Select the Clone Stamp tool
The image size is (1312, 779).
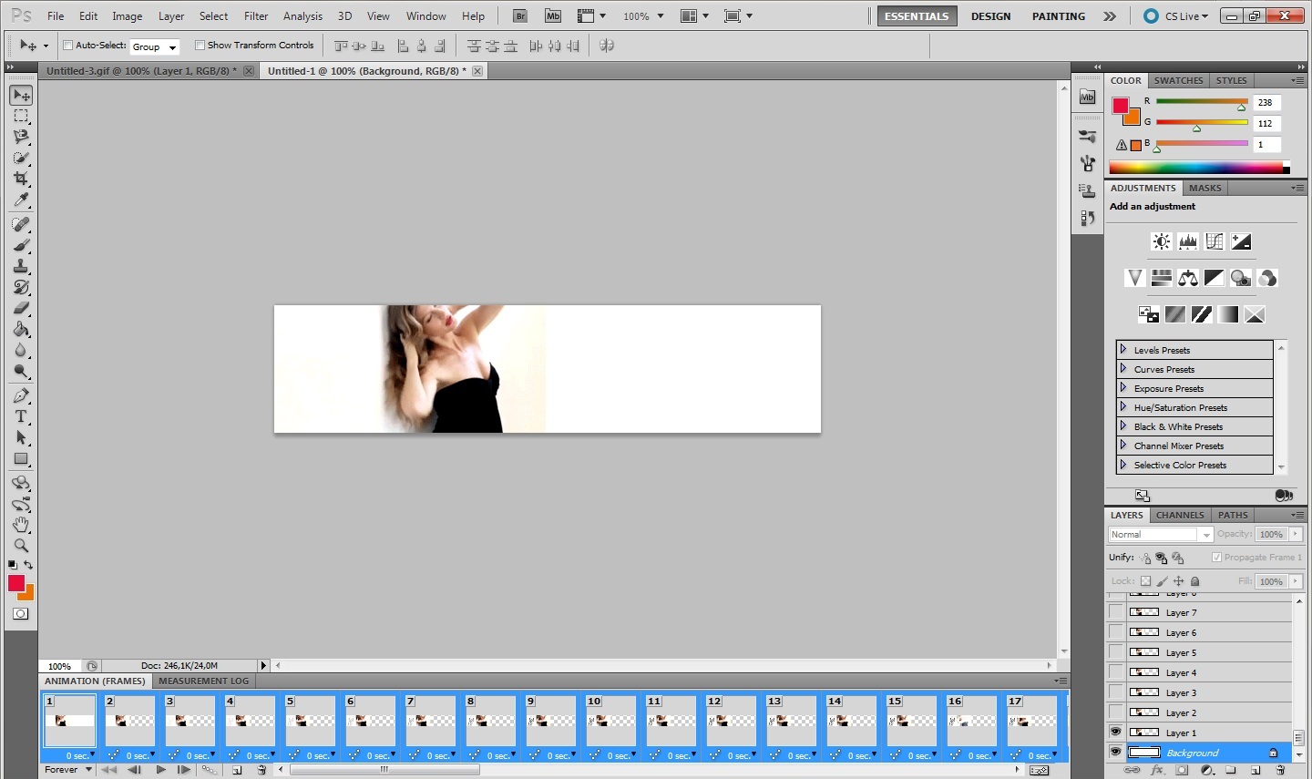coord(21,266)
